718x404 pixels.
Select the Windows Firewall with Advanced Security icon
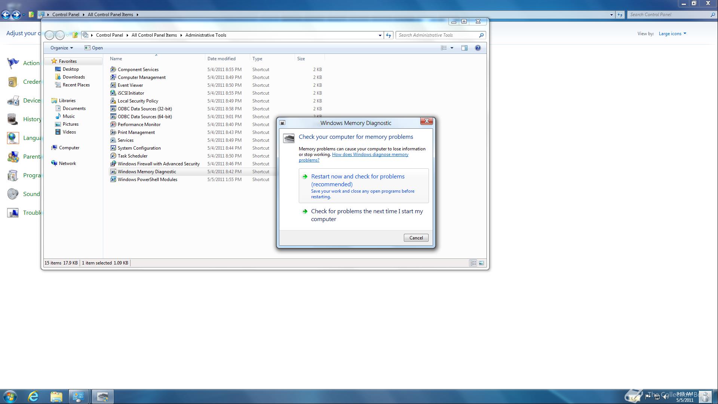[x=113, y=164]
